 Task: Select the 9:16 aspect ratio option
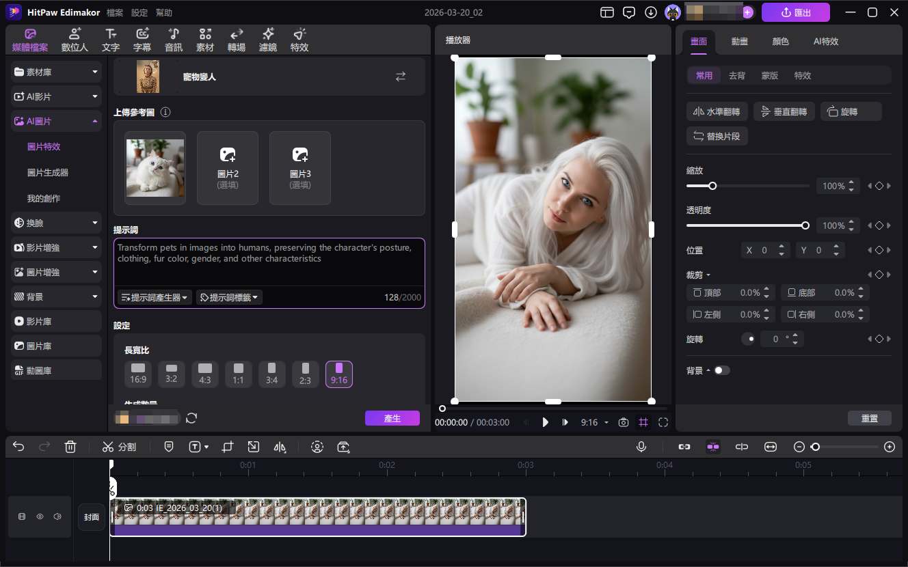(x=338, y=374)
